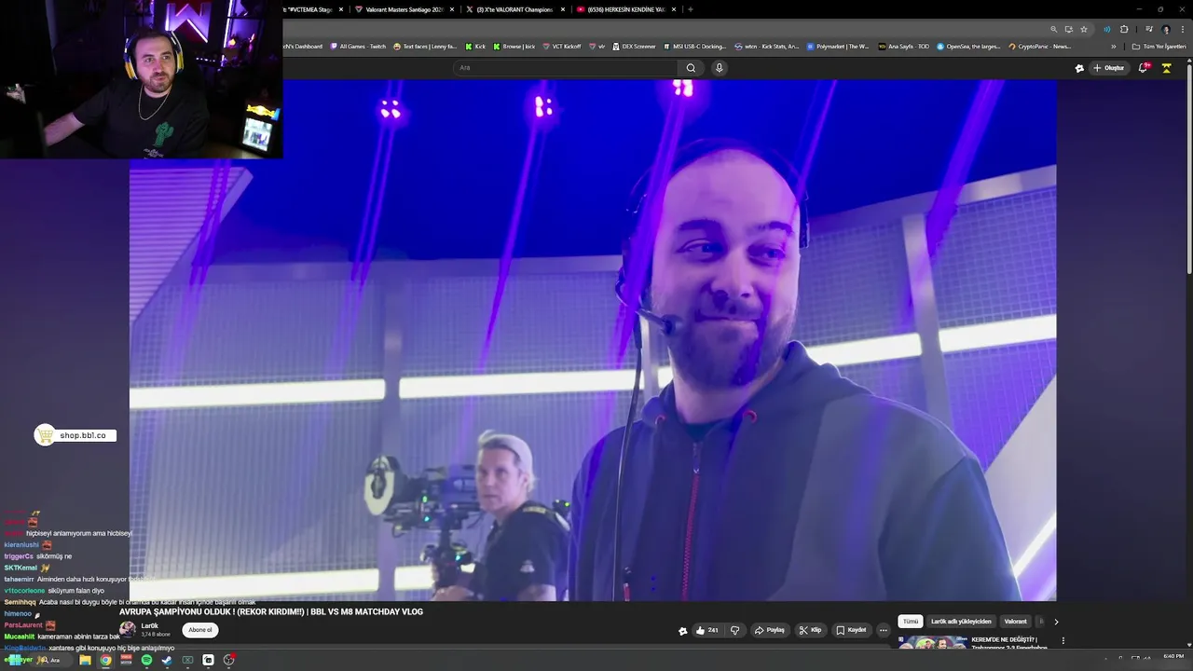Open Chrome profile avatar

[1165, 29]
